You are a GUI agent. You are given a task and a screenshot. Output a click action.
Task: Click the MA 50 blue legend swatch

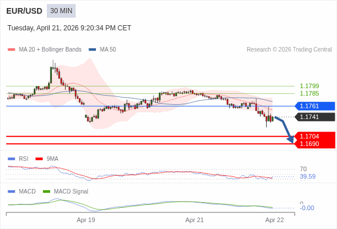pyautogui.click(x=93, y=50)
